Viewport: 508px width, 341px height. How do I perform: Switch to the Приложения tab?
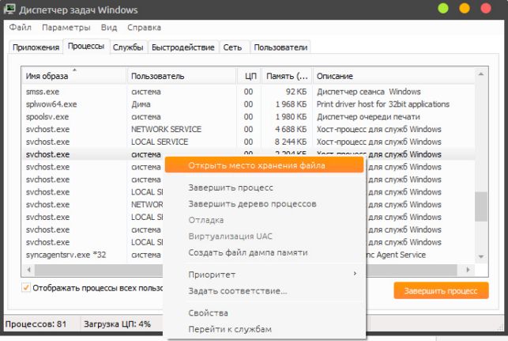(36, 47)
